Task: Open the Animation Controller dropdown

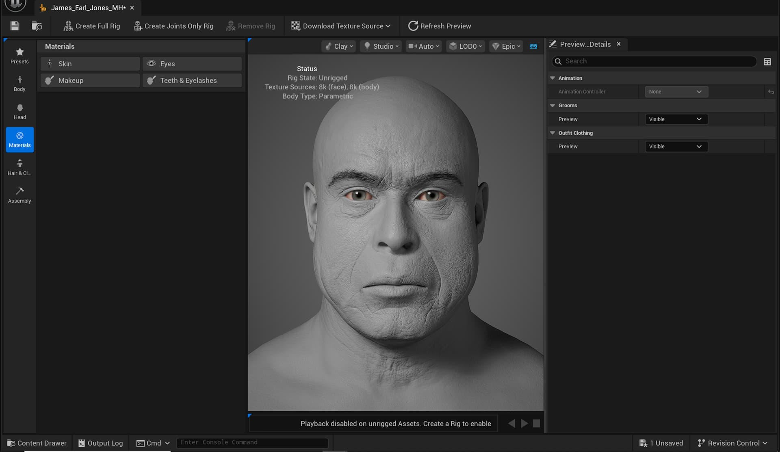Action: 676,92
